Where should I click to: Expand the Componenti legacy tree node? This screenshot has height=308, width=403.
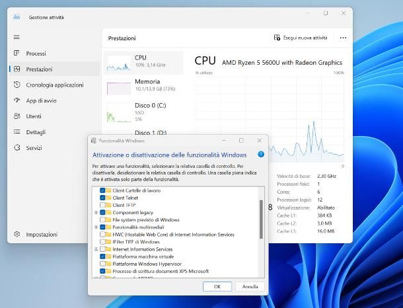point(96,212)
